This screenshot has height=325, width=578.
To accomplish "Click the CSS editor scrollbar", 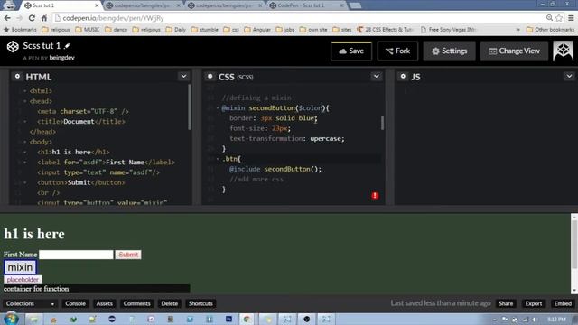I will pos(382,123).
